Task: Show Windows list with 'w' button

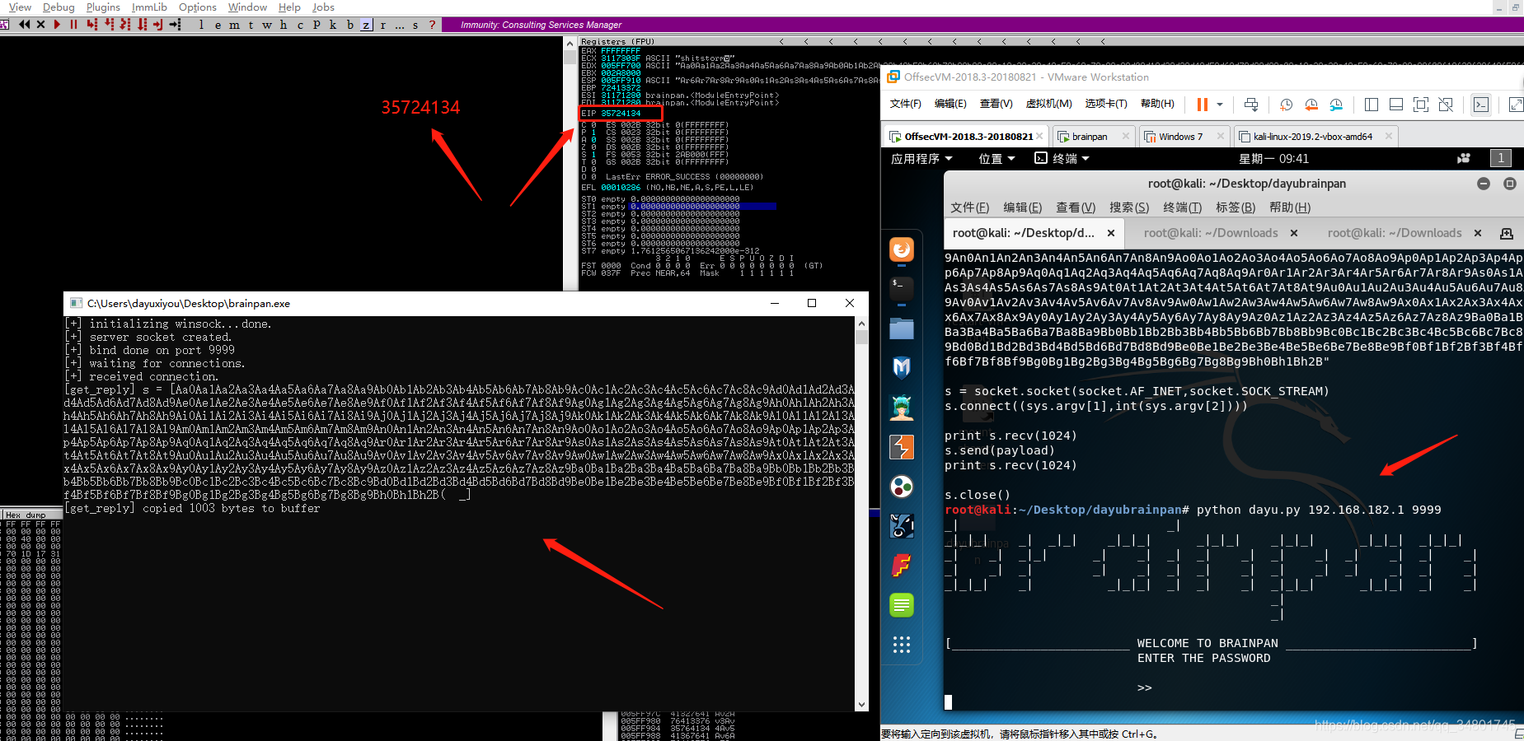Action: (267, 25)
